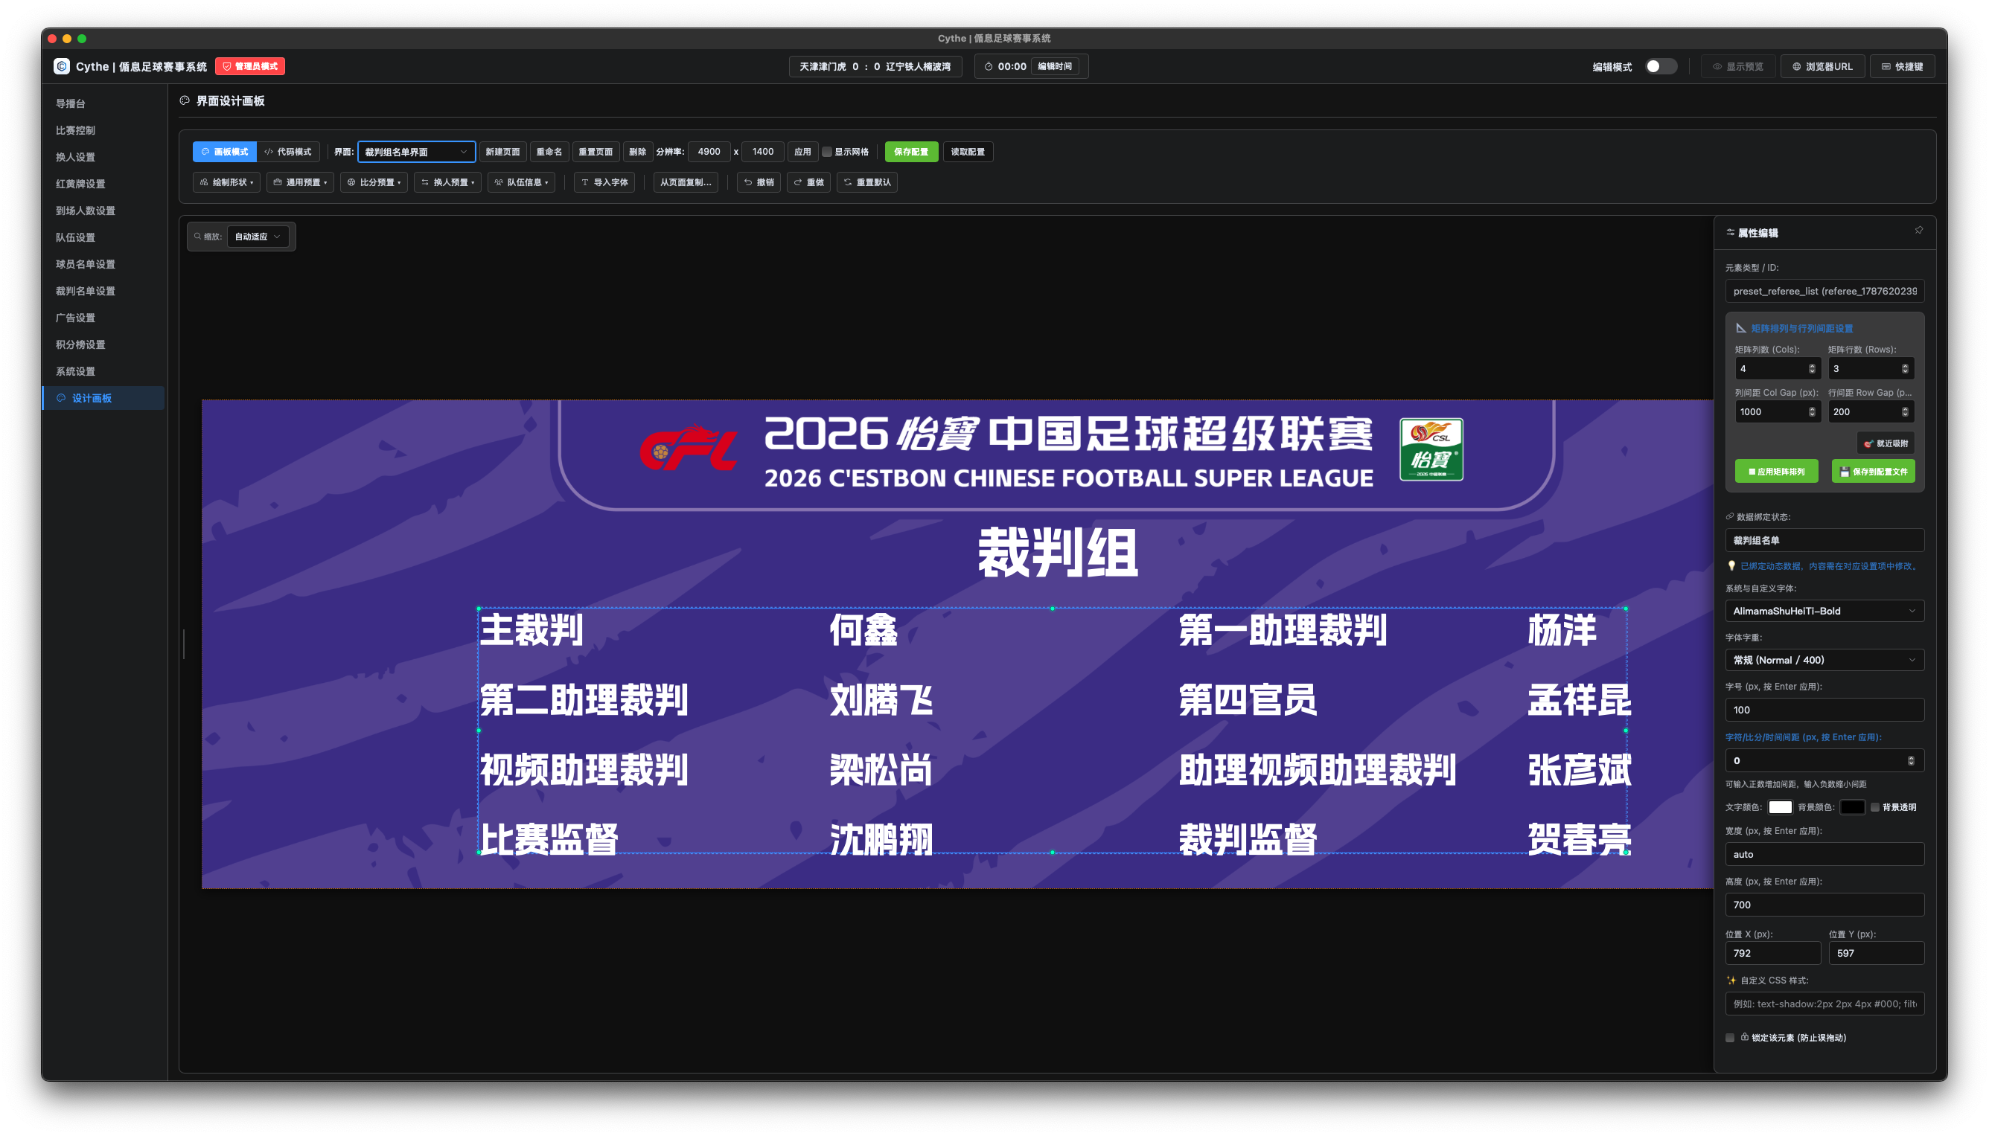Expand the 绘制形状 dropdown menu

226,182
